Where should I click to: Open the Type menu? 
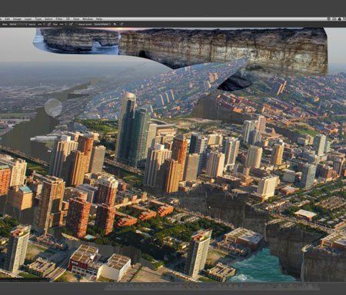pos(38,19)
